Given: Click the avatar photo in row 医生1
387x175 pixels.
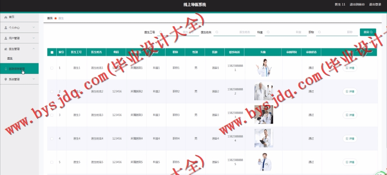Looking at the screenshot, I should [264, 68].
